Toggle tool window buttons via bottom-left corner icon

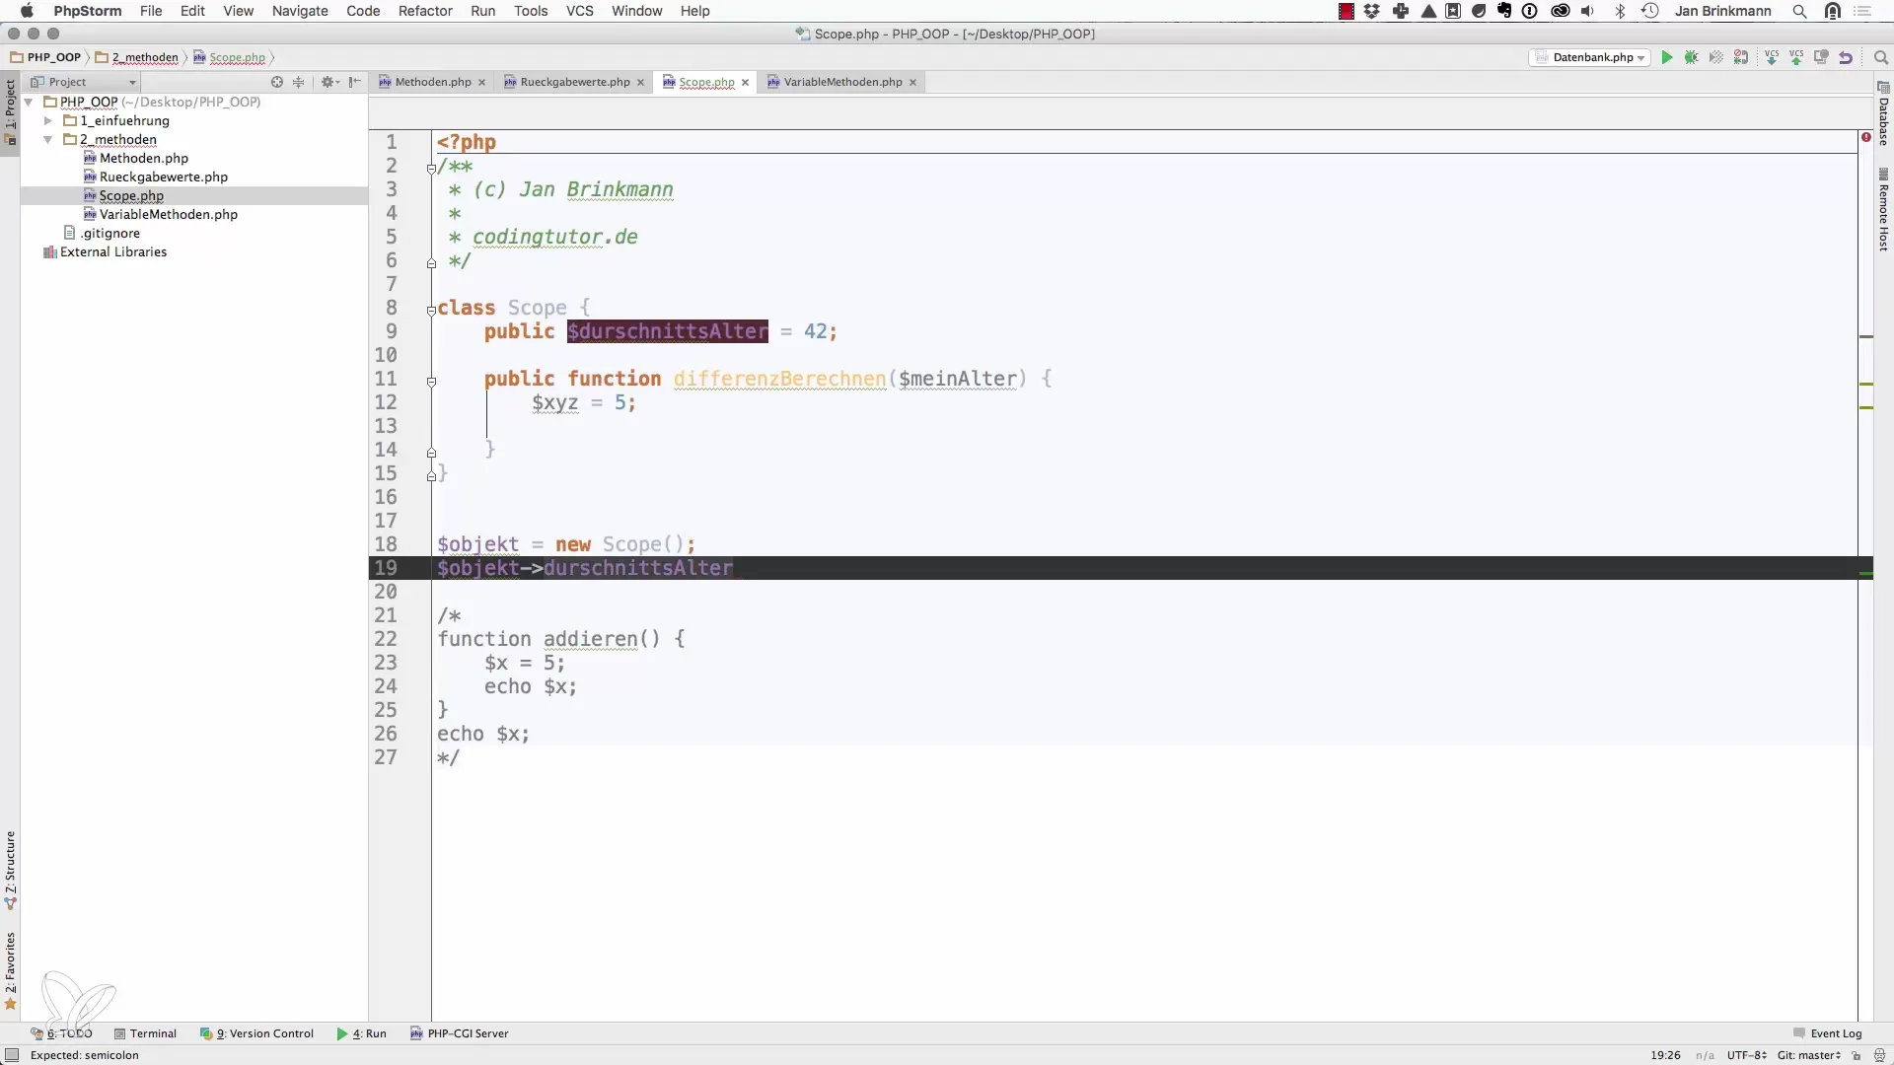click(x=12, y=1055)
